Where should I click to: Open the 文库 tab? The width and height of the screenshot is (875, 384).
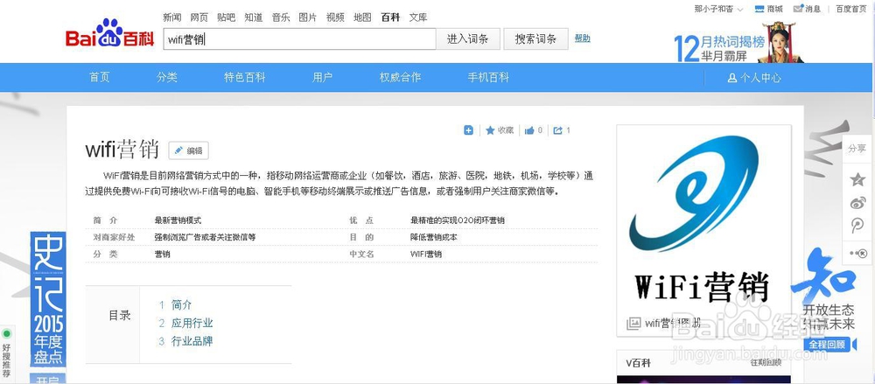click(x=418, y=17)
